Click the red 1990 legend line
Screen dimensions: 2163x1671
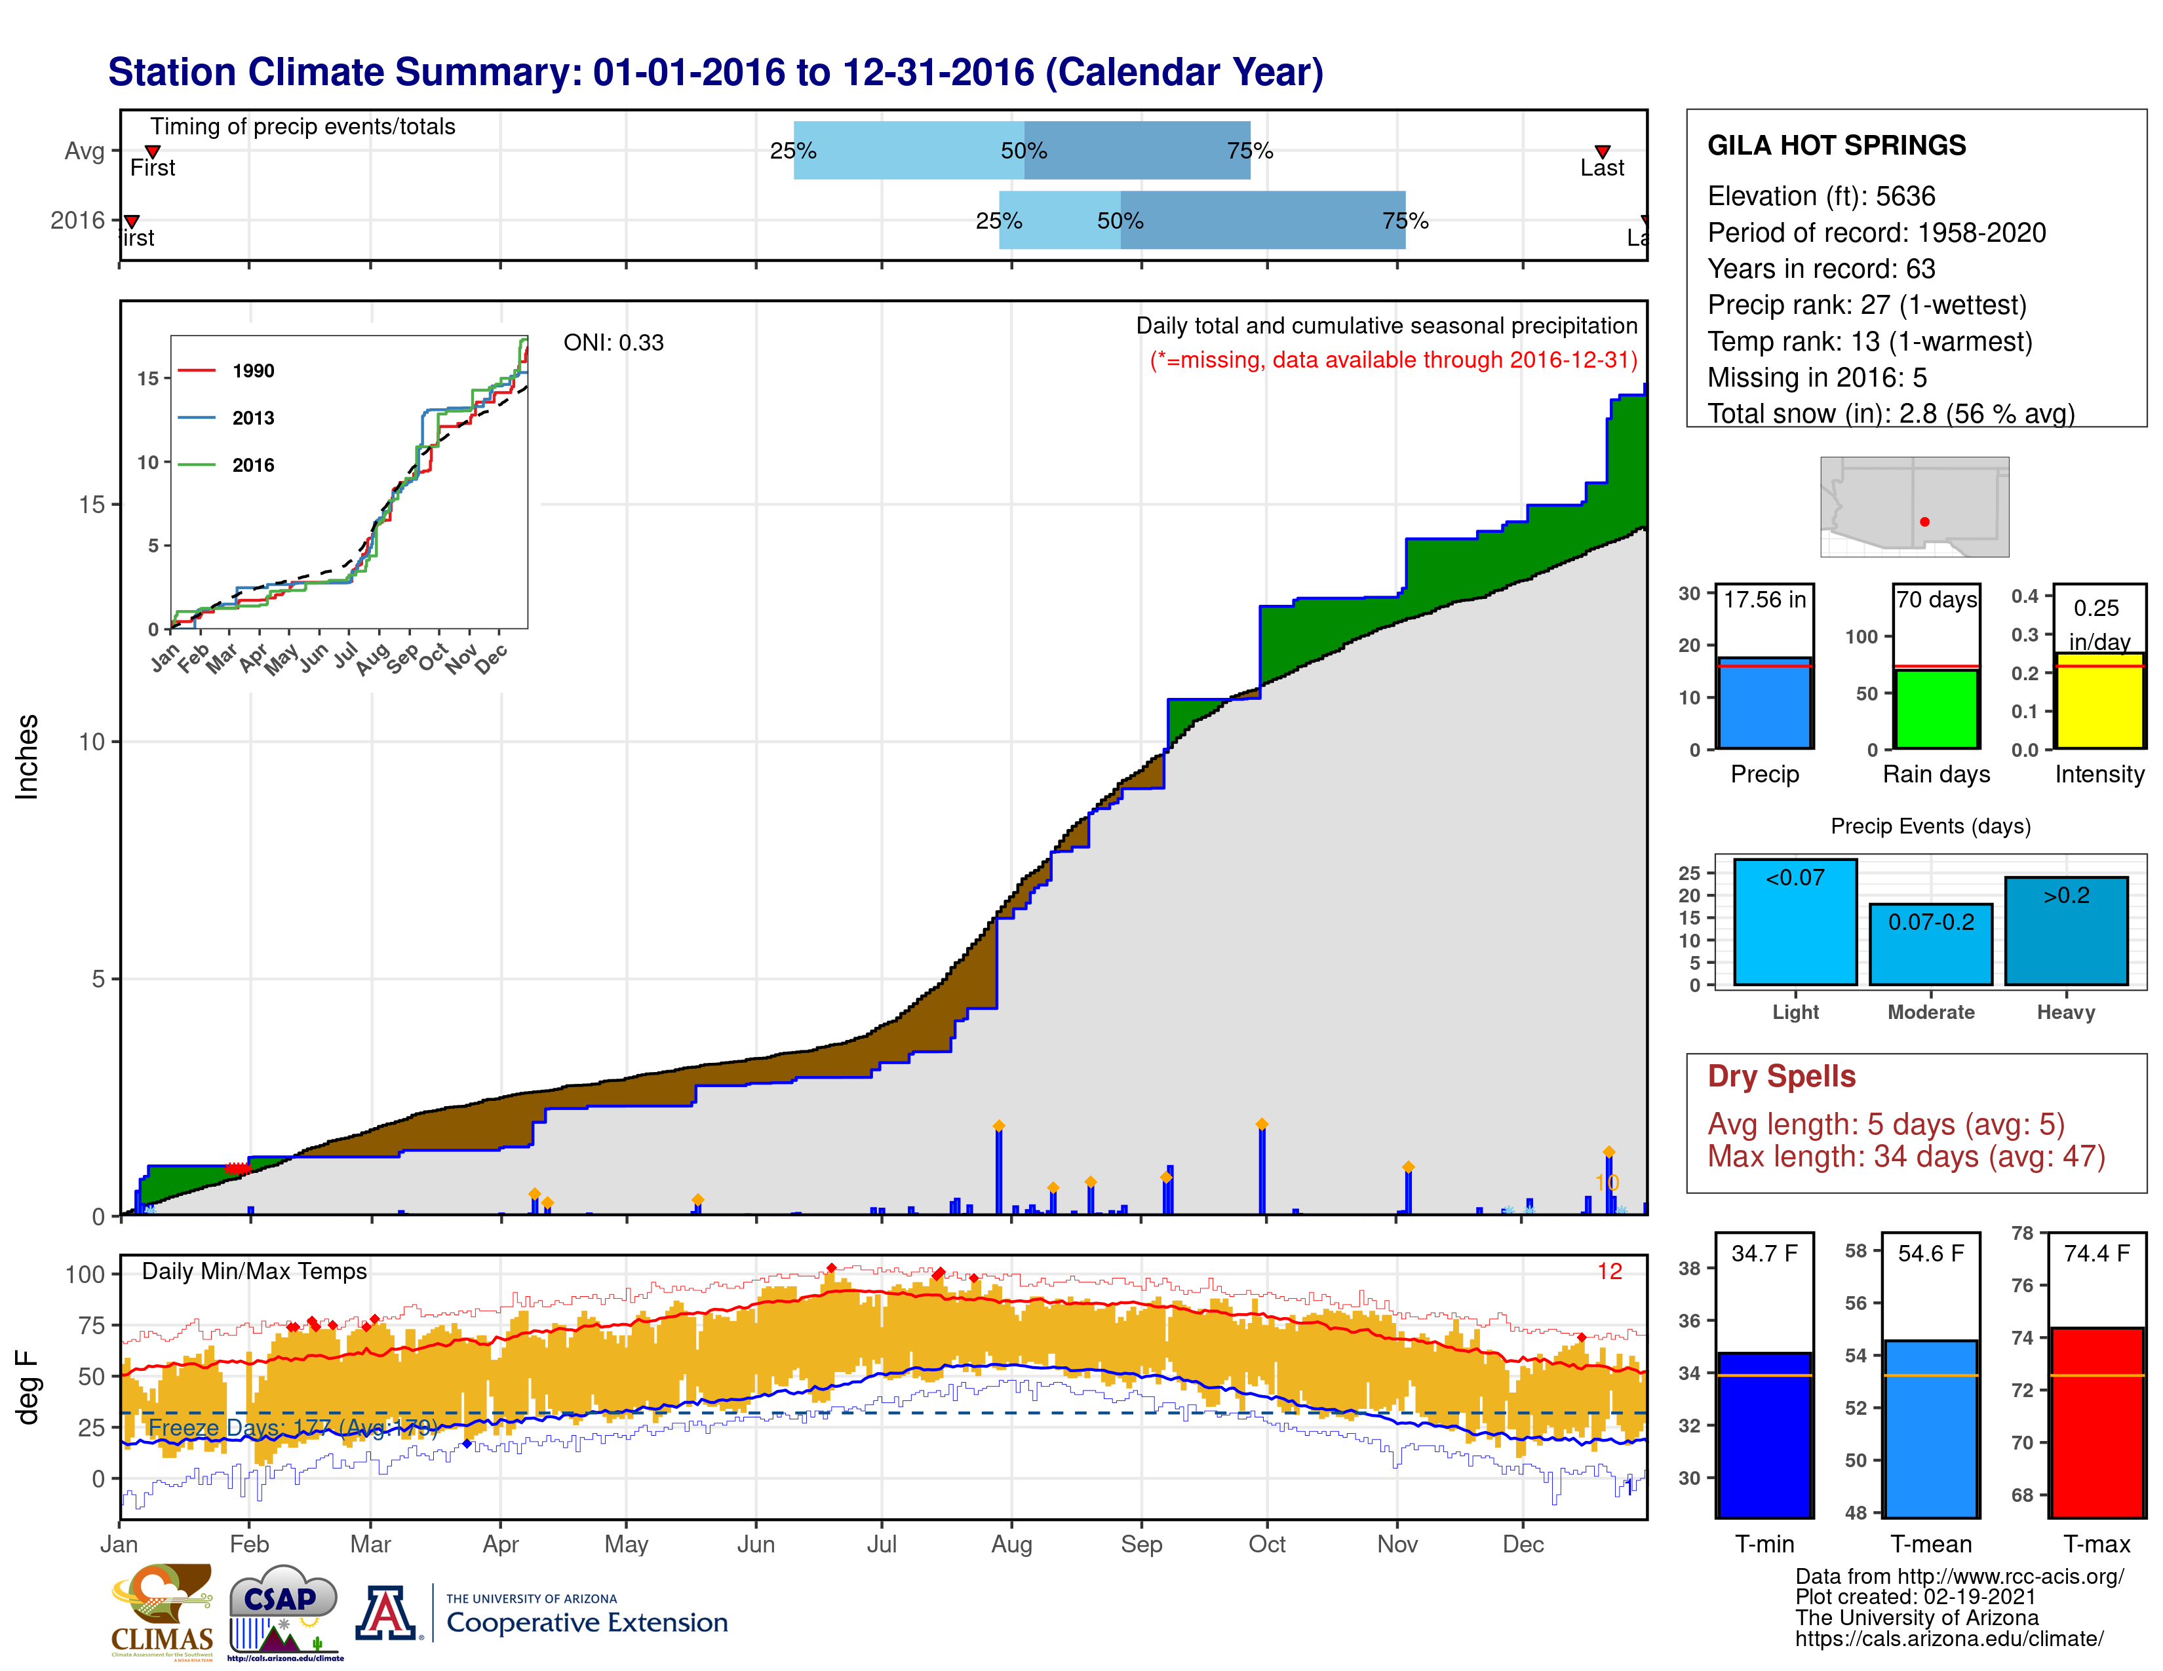[x=197, y=371]
